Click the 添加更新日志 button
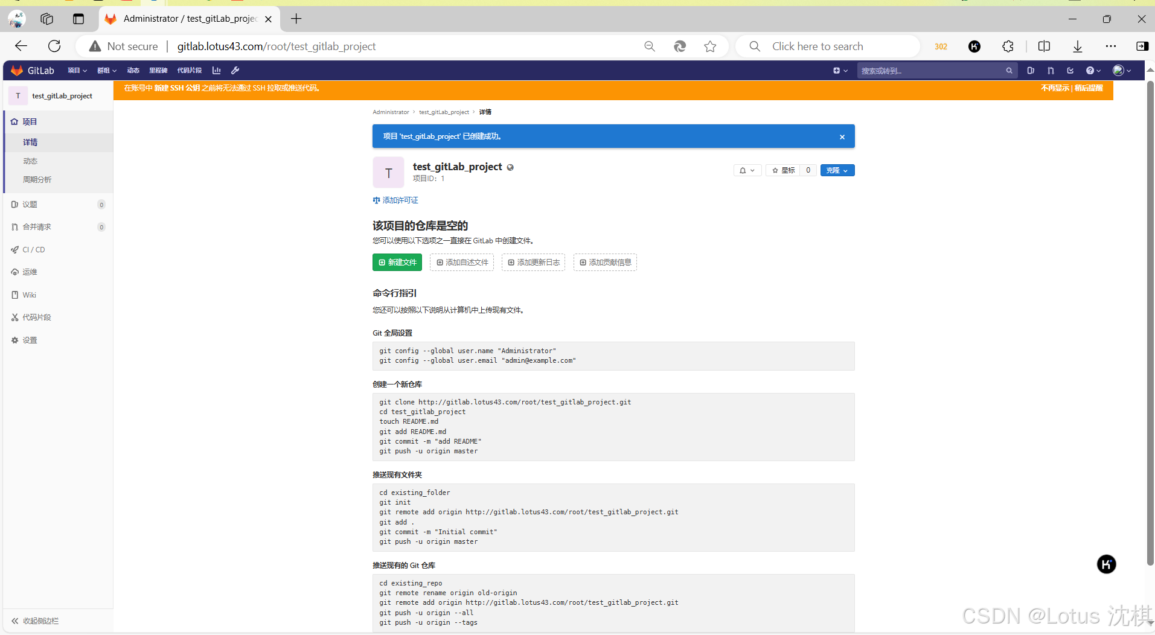Viewport: 1155px width, 635px height. [x=534, y=263]
